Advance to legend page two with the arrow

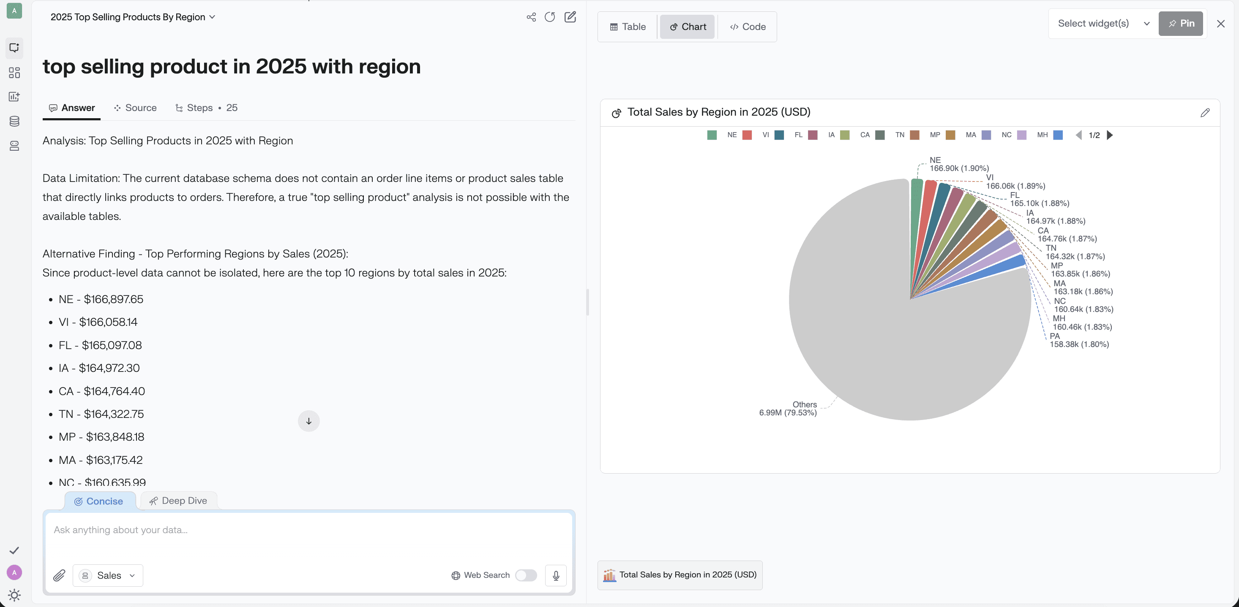point(1110,135)
